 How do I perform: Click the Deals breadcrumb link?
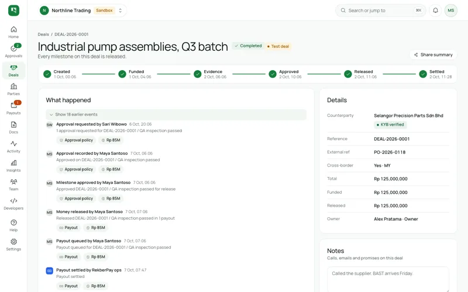coord(43,34)
